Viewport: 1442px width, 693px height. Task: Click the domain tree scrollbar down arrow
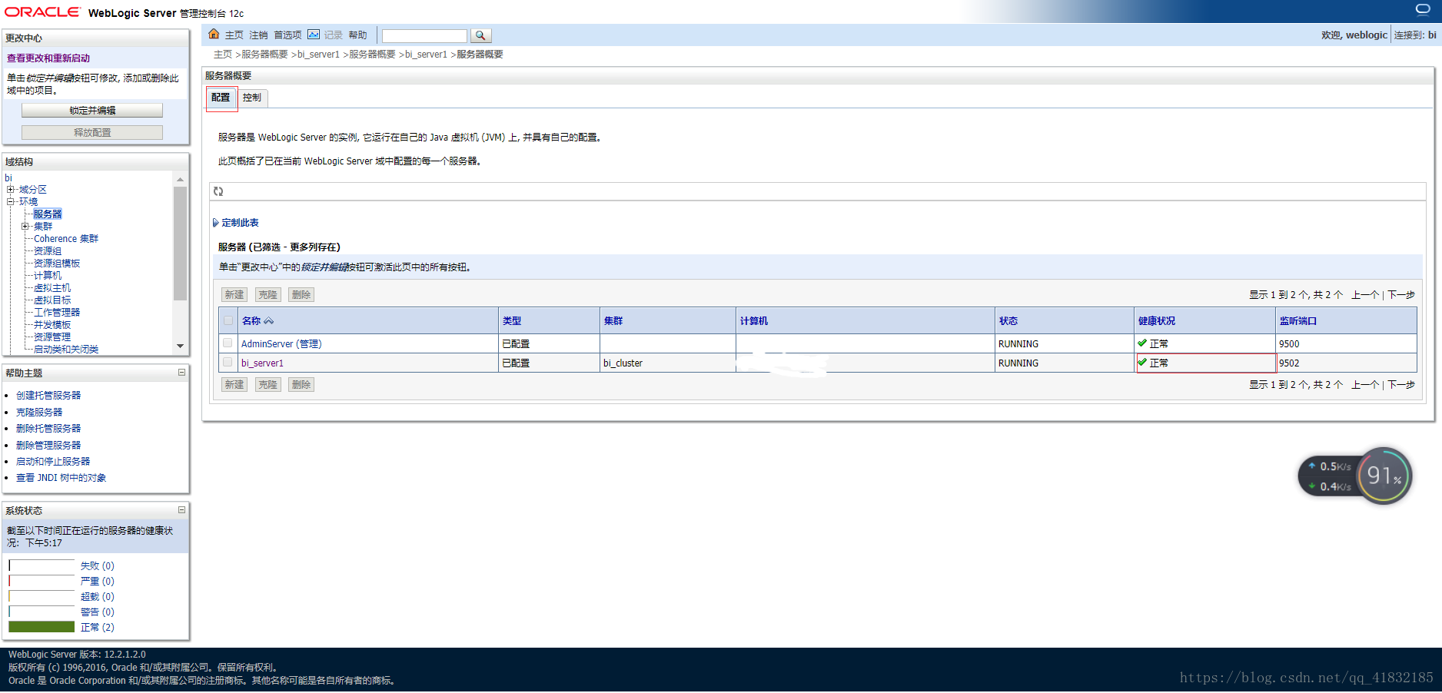tap(181, 346)
